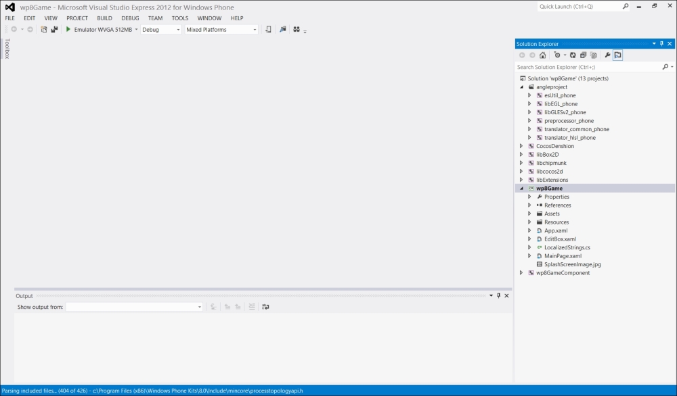Open the PROJECT menu
Screen dimensions: 677x396
[77, 18]
